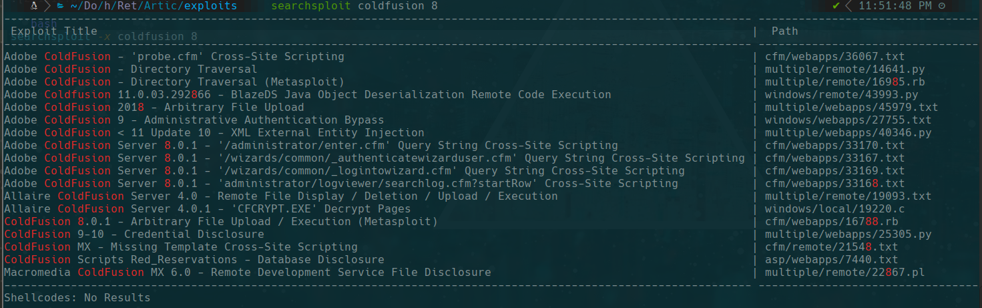This screenshot has height=308, width=982.
Task: Click the folder icon before the path
Action: coord(61,6)
